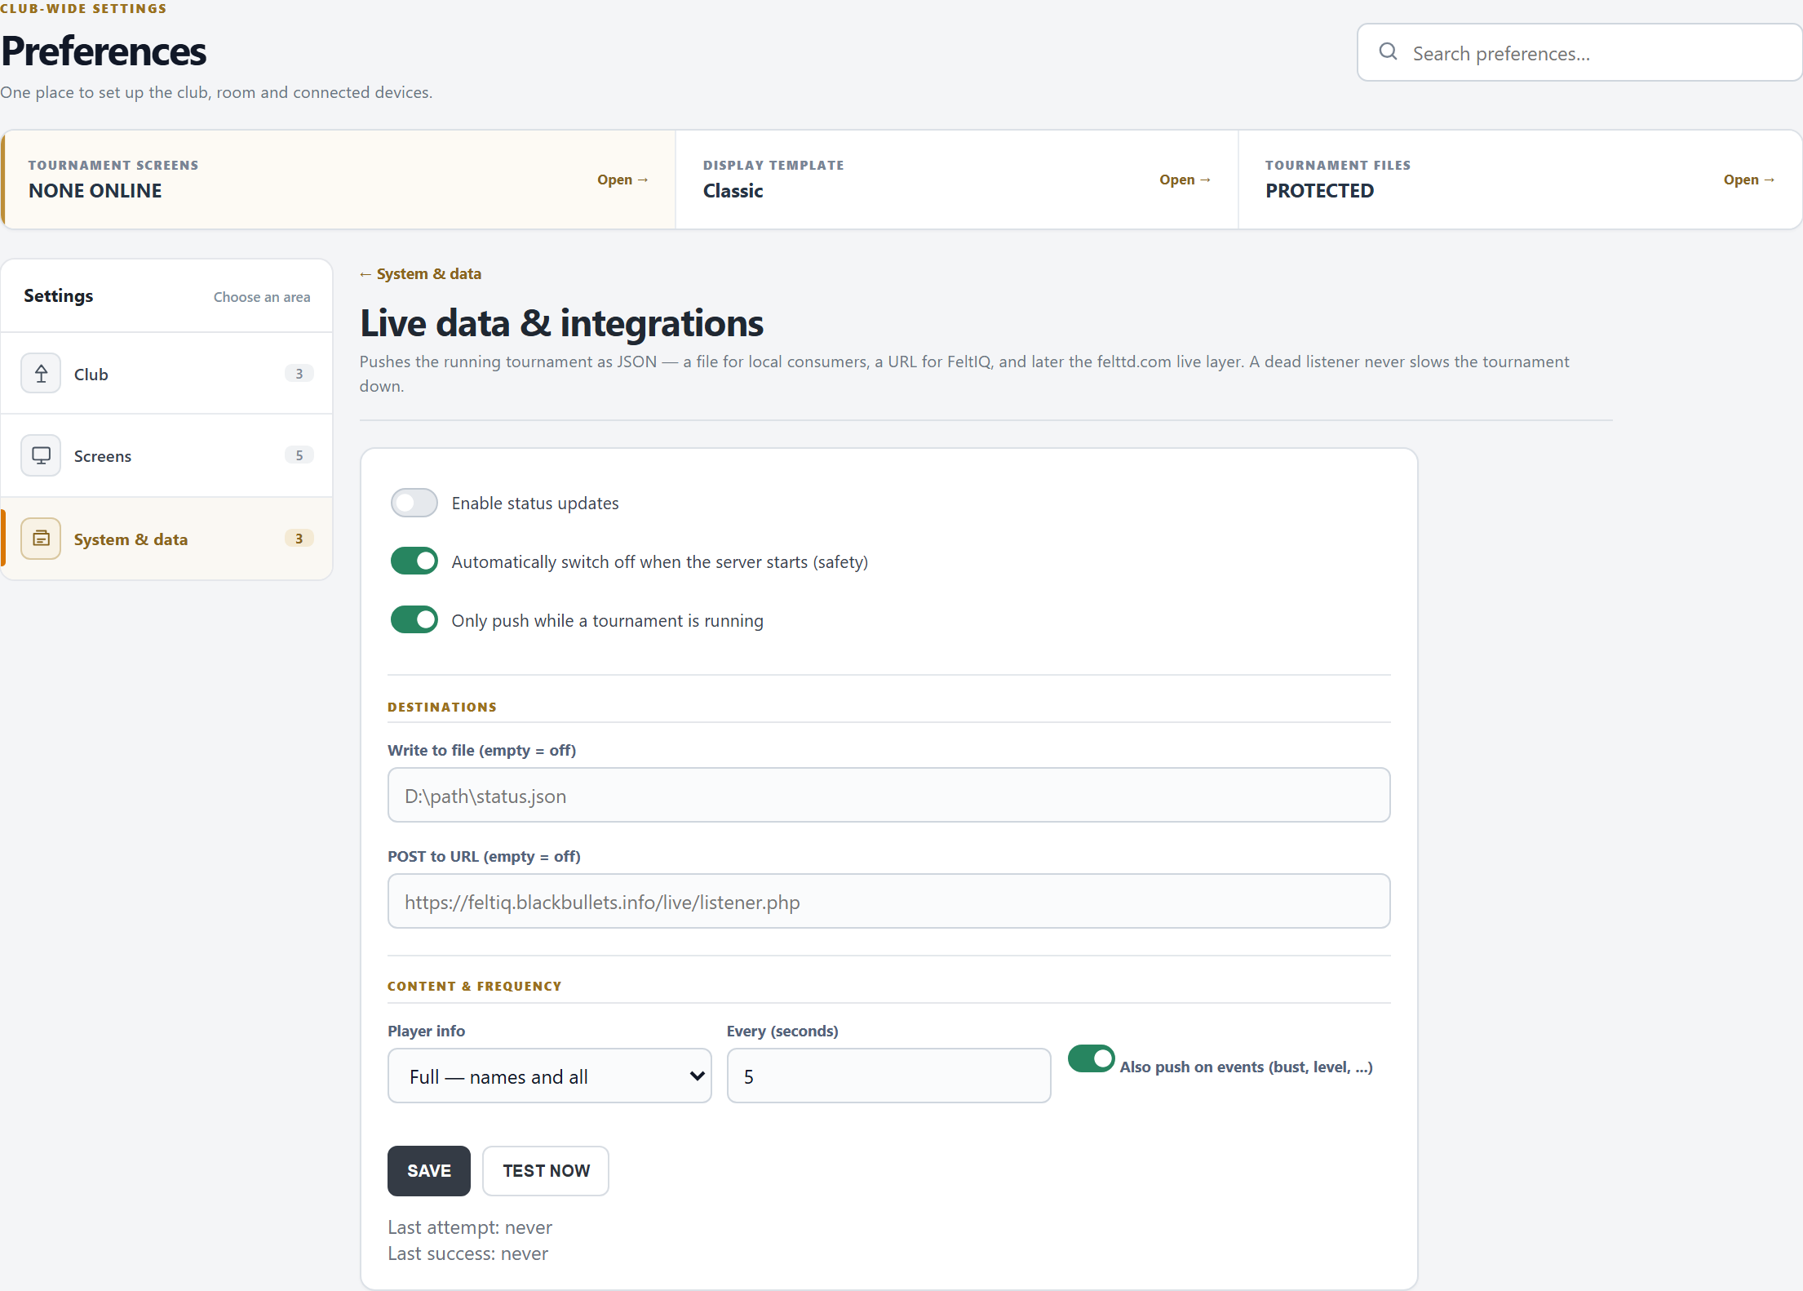Click the Screens count badge 5

tap(299, 455)
